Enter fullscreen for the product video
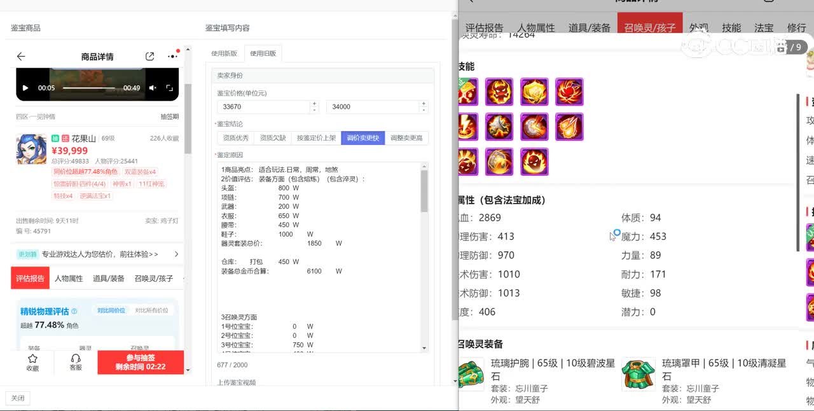Viewport: 814px width, 411px height. [x=170, y=88]
